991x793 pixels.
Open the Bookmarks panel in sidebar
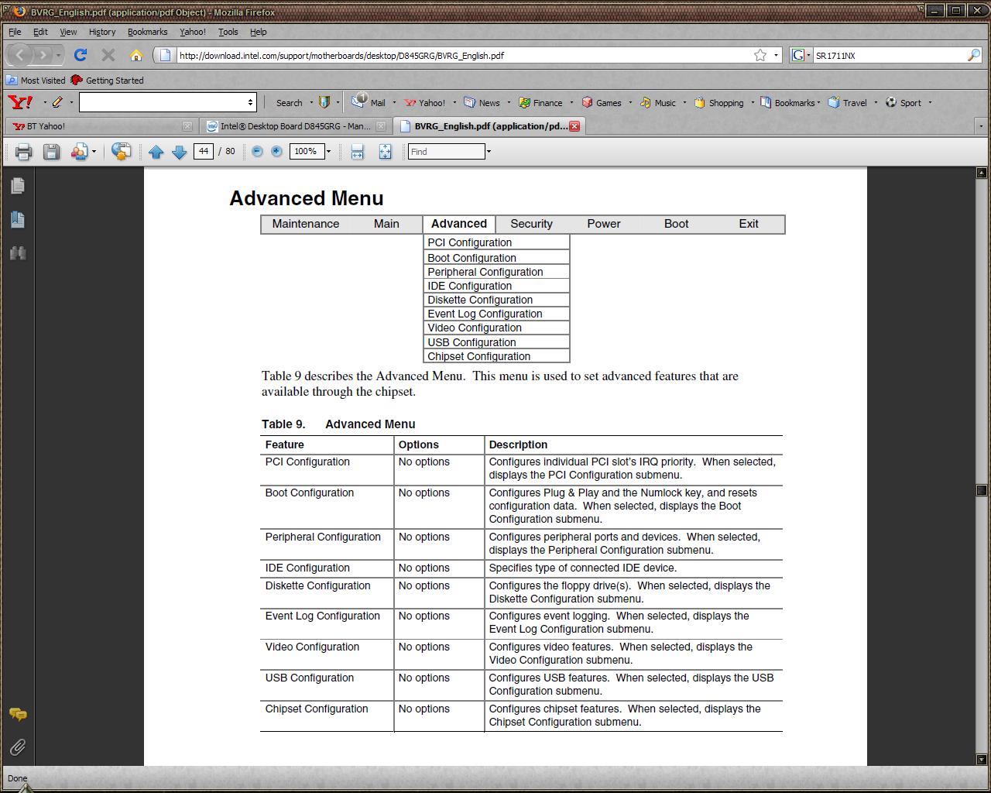coord(18,219)
